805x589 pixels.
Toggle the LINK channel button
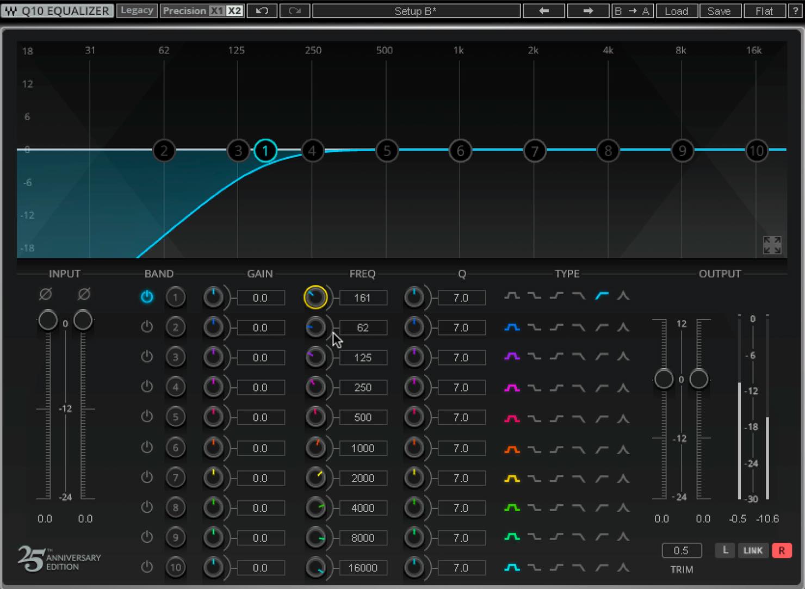click(753, 550)
